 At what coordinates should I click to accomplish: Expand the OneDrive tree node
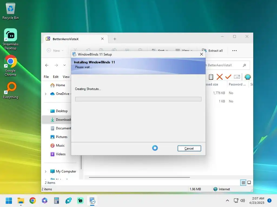click(x=45, y=94)
